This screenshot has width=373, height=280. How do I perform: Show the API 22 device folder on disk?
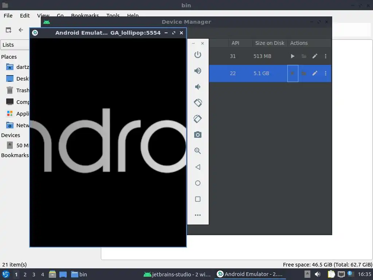pos(304,73)
